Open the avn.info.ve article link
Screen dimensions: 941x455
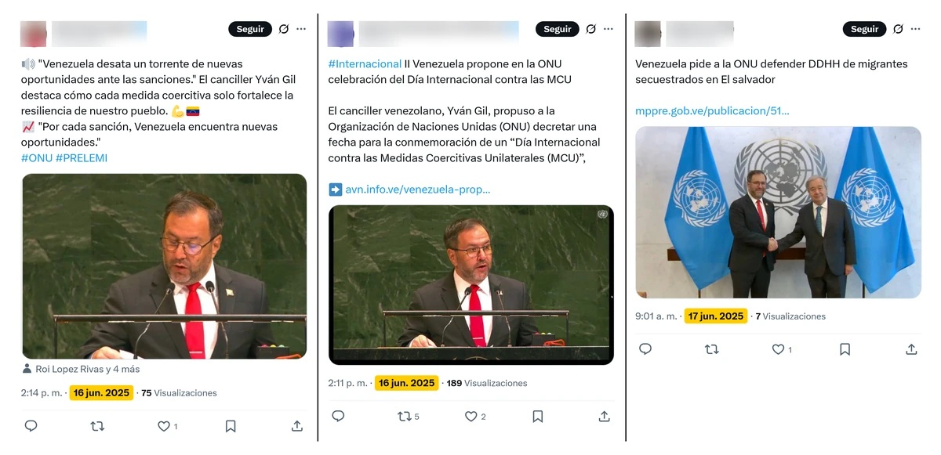(417, 189)
